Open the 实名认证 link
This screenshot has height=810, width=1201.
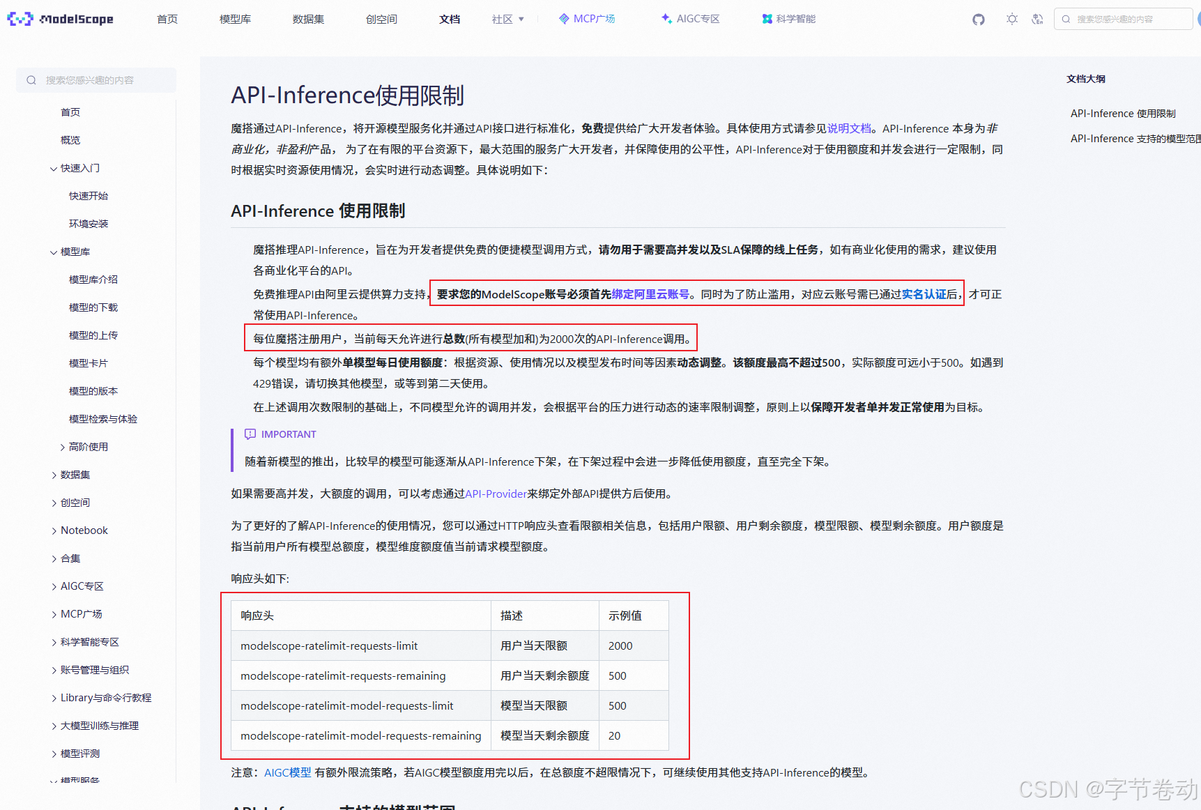[x=926, y=293]
